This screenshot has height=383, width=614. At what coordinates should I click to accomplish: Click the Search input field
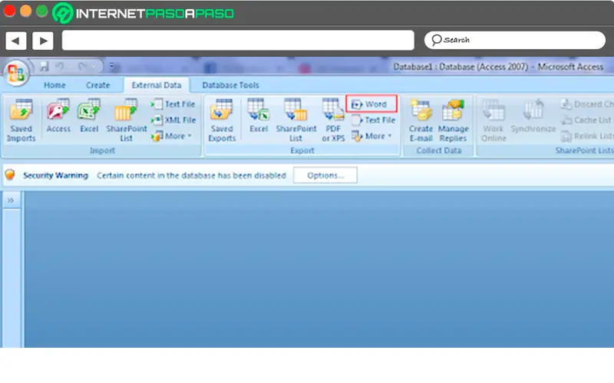(514, 40)
